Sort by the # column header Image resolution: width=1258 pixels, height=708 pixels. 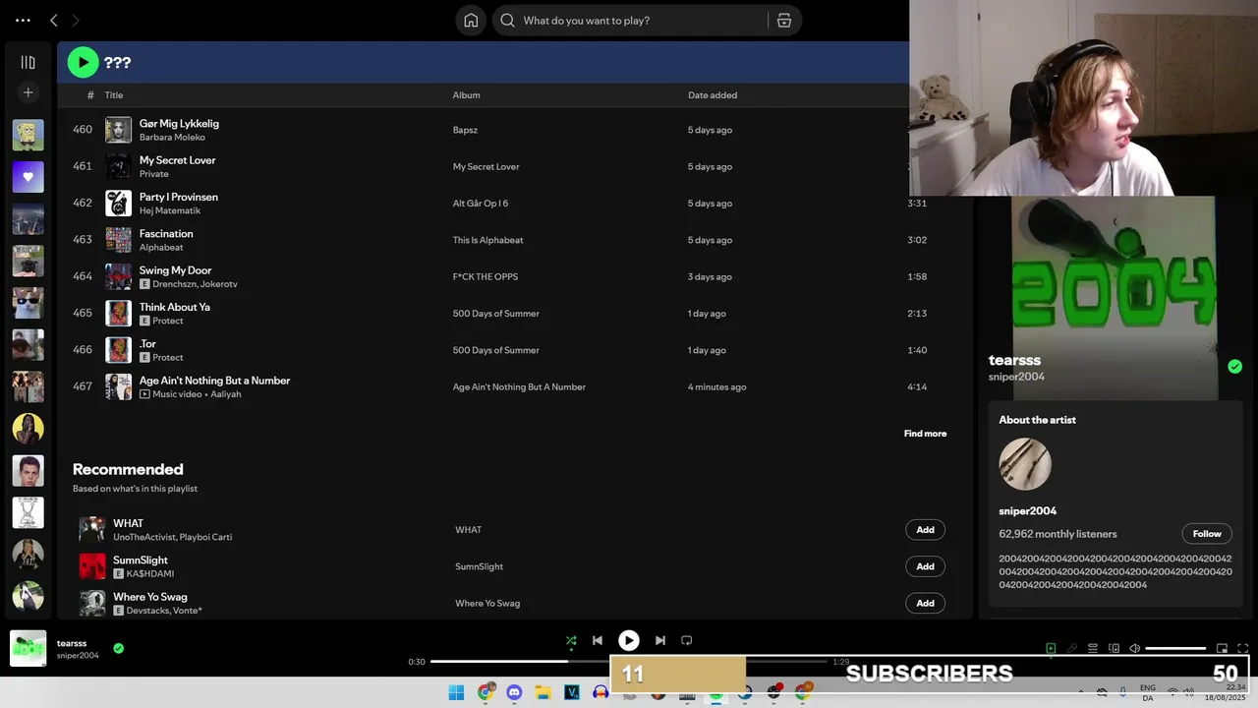(x=90, y=95)
